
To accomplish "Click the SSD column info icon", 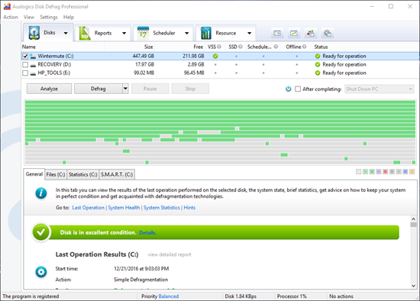I will pos(241,47).
